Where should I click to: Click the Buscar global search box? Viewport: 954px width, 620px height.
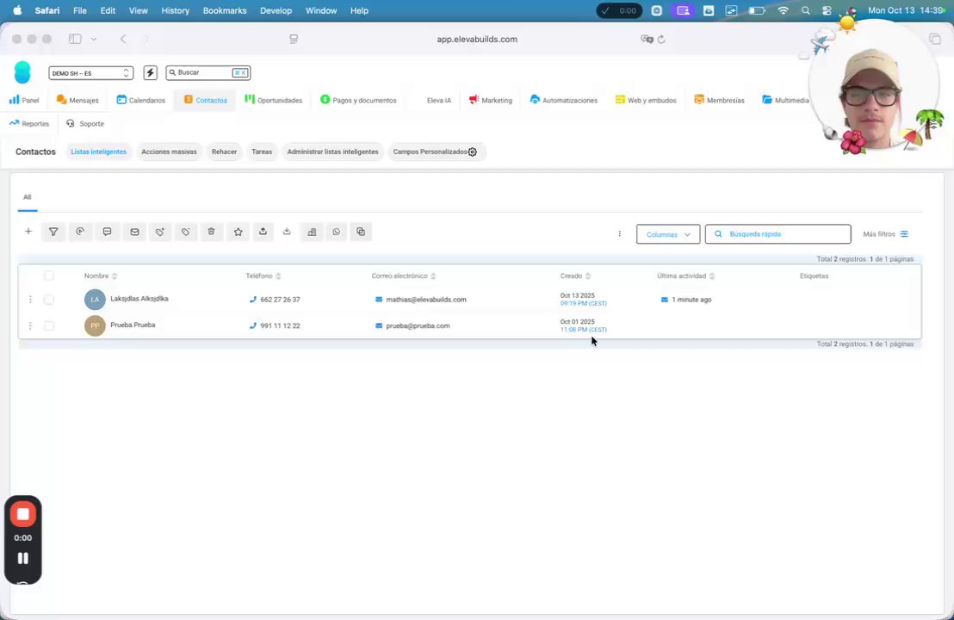click(208, 73)
